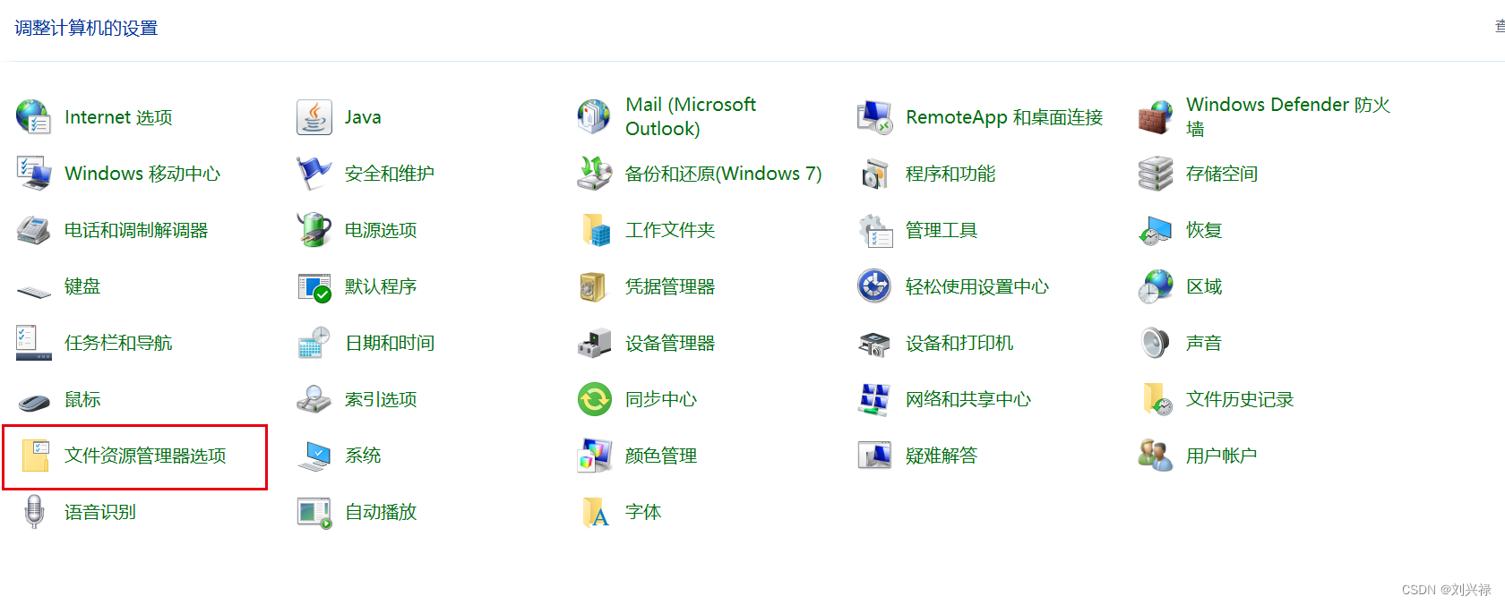
Task: Click the 系统 computer icon
Action: coord(314,456)
